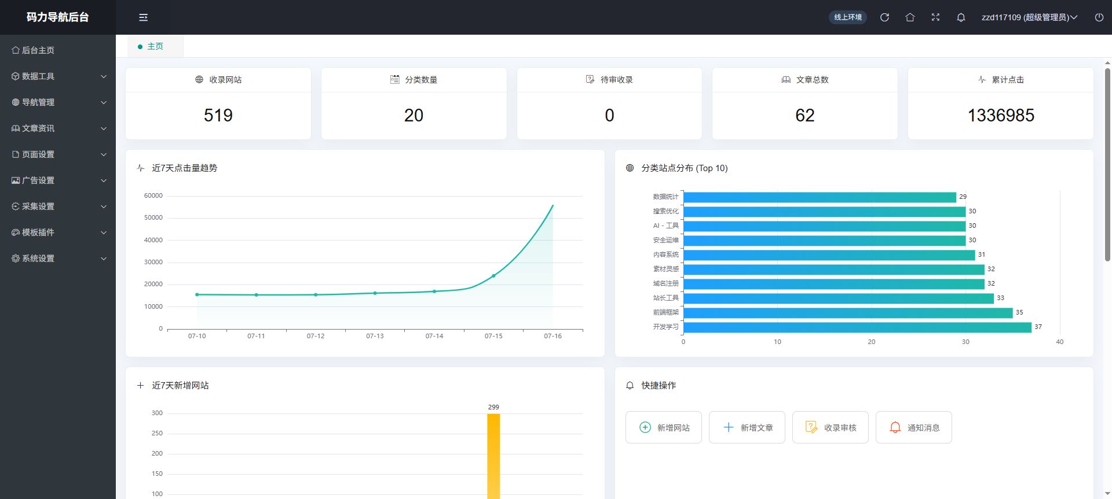Screen dimensions: 1112x499
Task: Click the vertical page scrollbar
Action: pos(1107,165)
